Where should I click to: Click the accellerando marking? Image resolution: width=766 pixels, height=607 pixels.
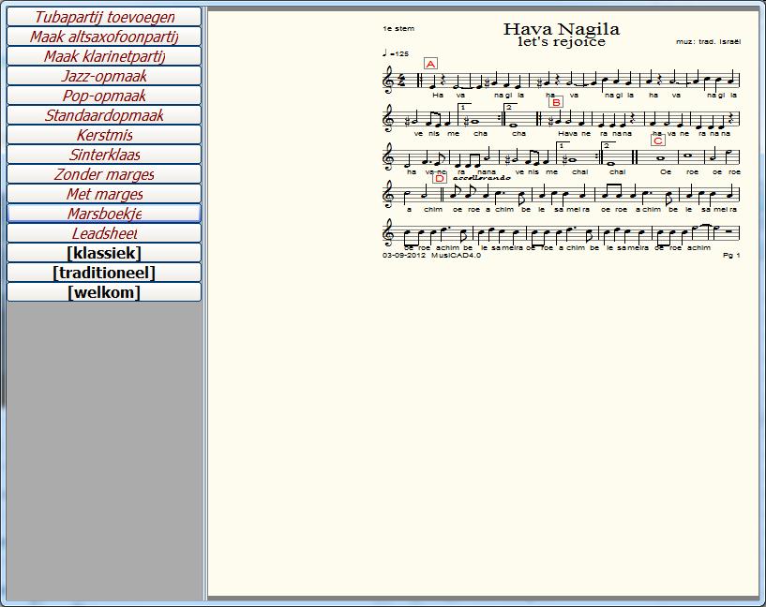[482, 178]
